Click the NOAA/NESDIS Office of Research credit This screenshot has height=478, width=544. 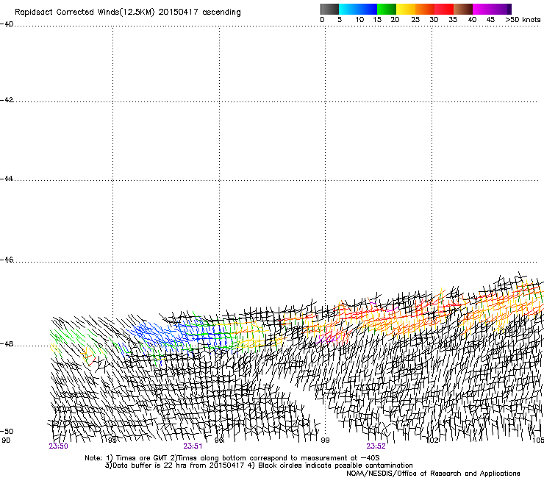433,474
